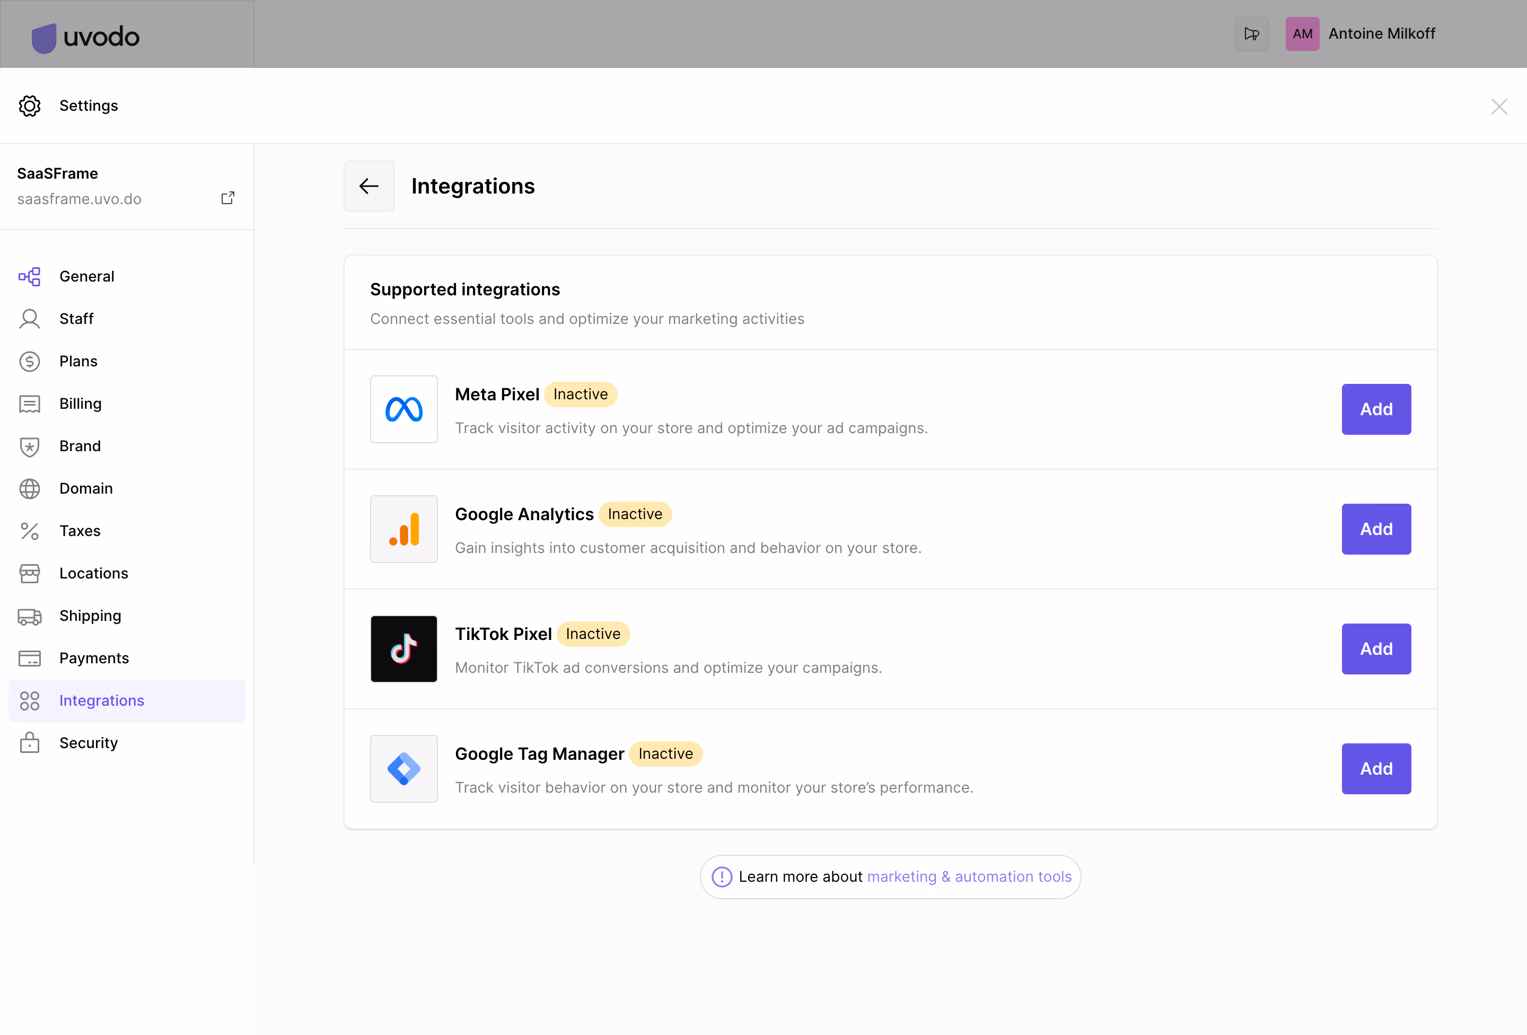
Task: Open the announcements megaphone icon
Action: point(1251,33)
